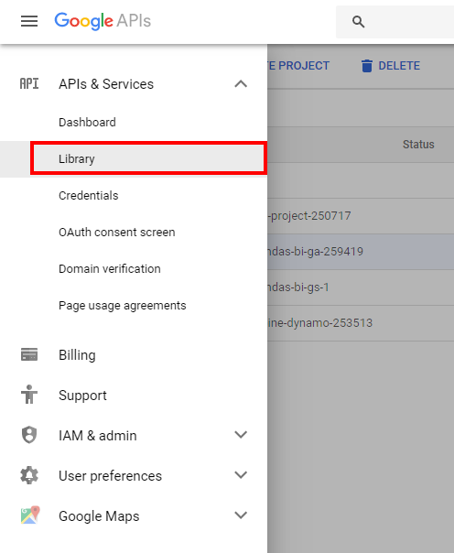
Task: Expand the User preferences chevron
Action: [241, 474]
